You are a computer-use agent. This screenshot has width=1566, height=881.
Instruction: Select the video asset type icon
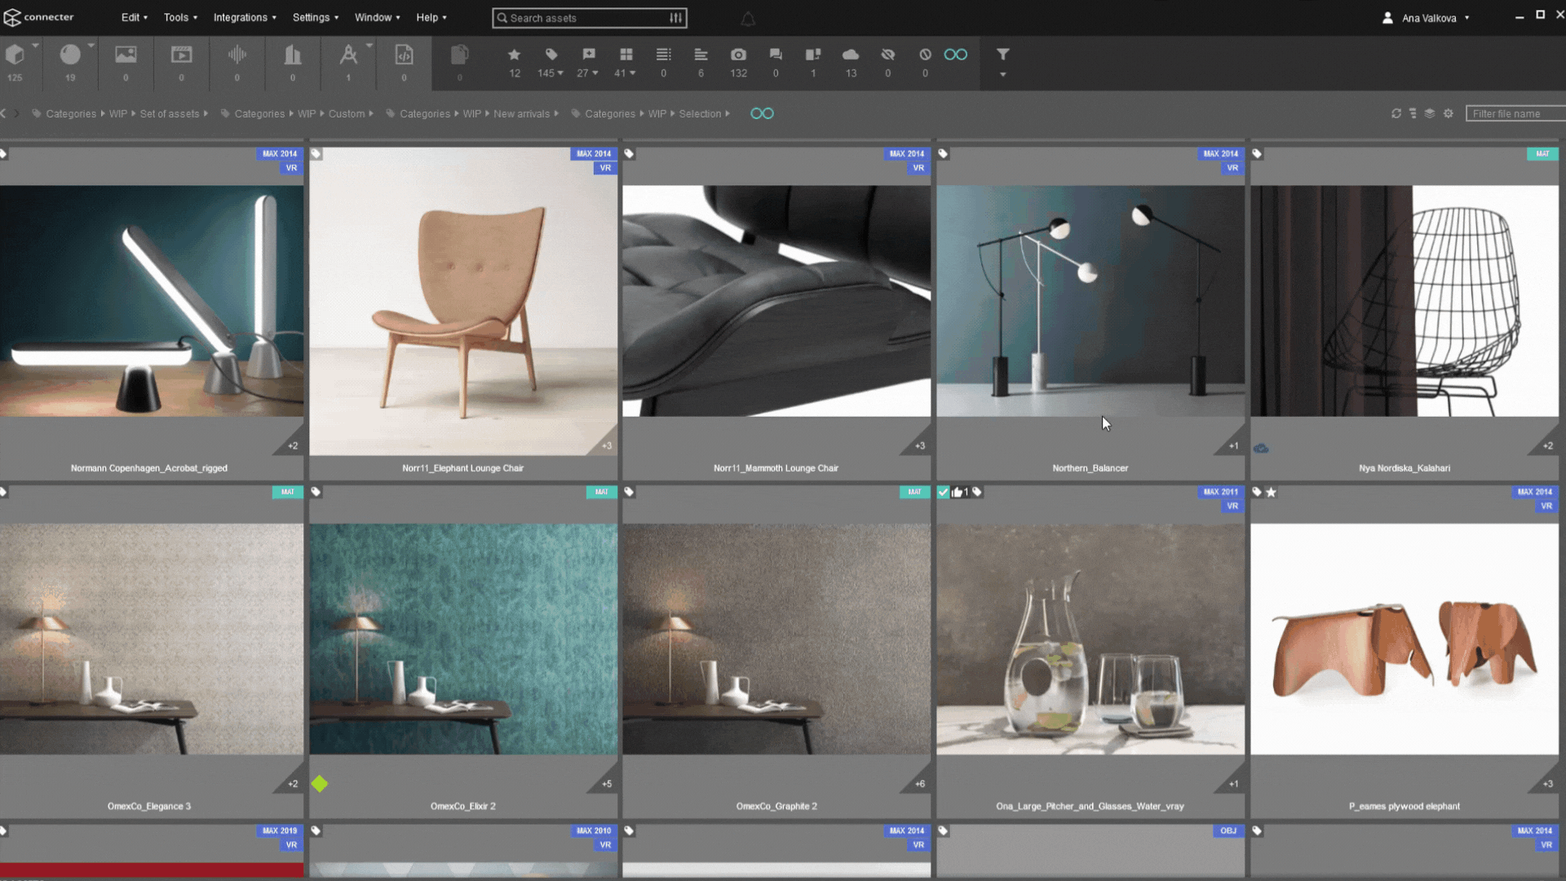pos(181,55)
